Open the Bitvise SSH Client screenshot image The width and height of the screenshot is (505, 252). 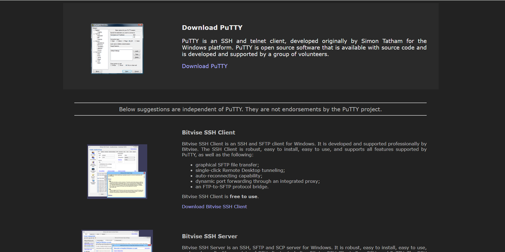tap(117, 172)
